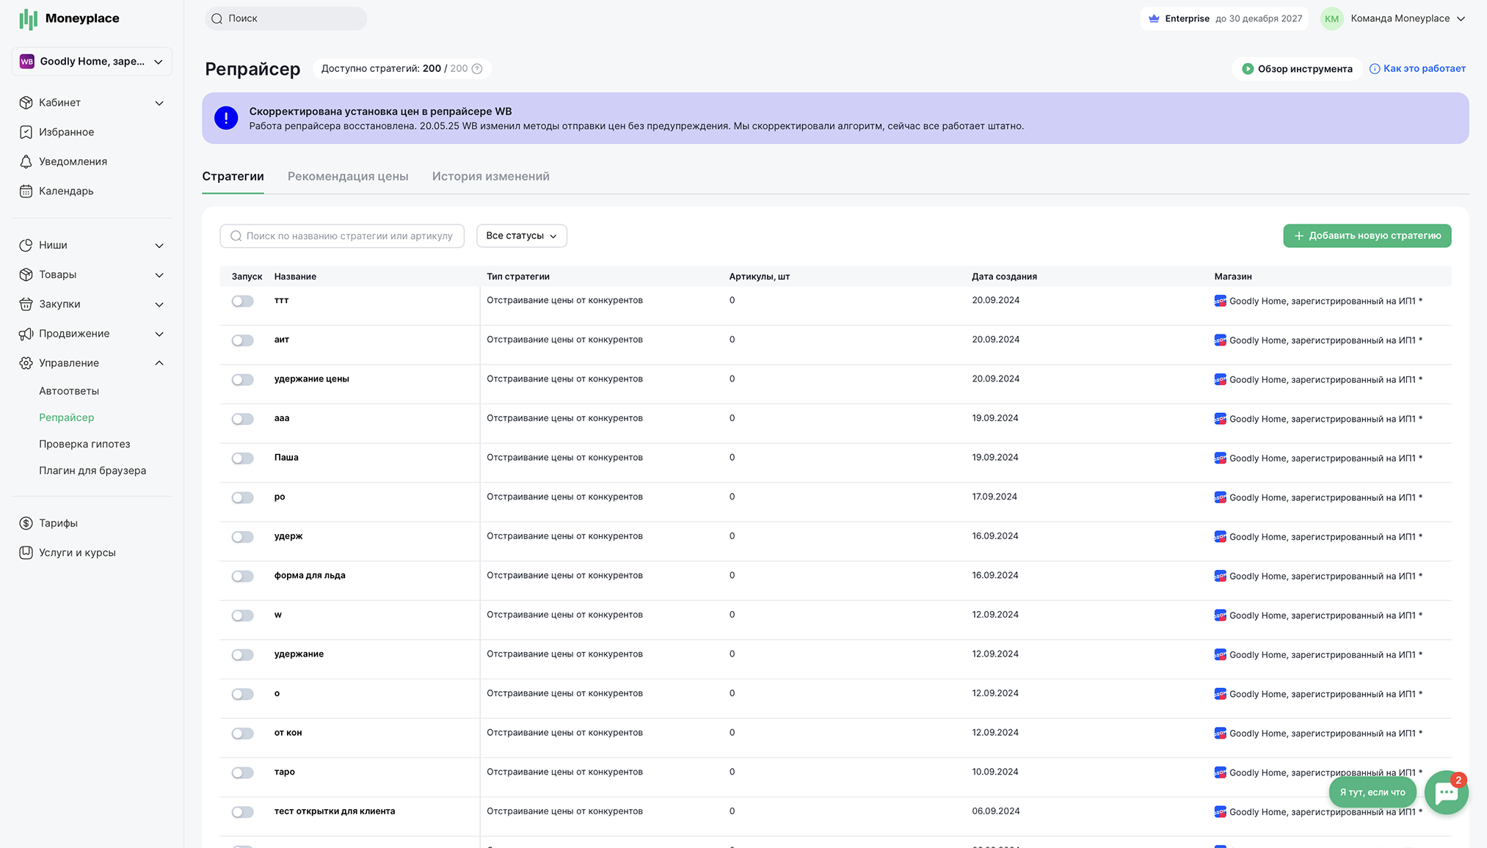Click the Закупки basket icon
Viewport: 1487px width, 848px height.
click(x=26, y=304)
